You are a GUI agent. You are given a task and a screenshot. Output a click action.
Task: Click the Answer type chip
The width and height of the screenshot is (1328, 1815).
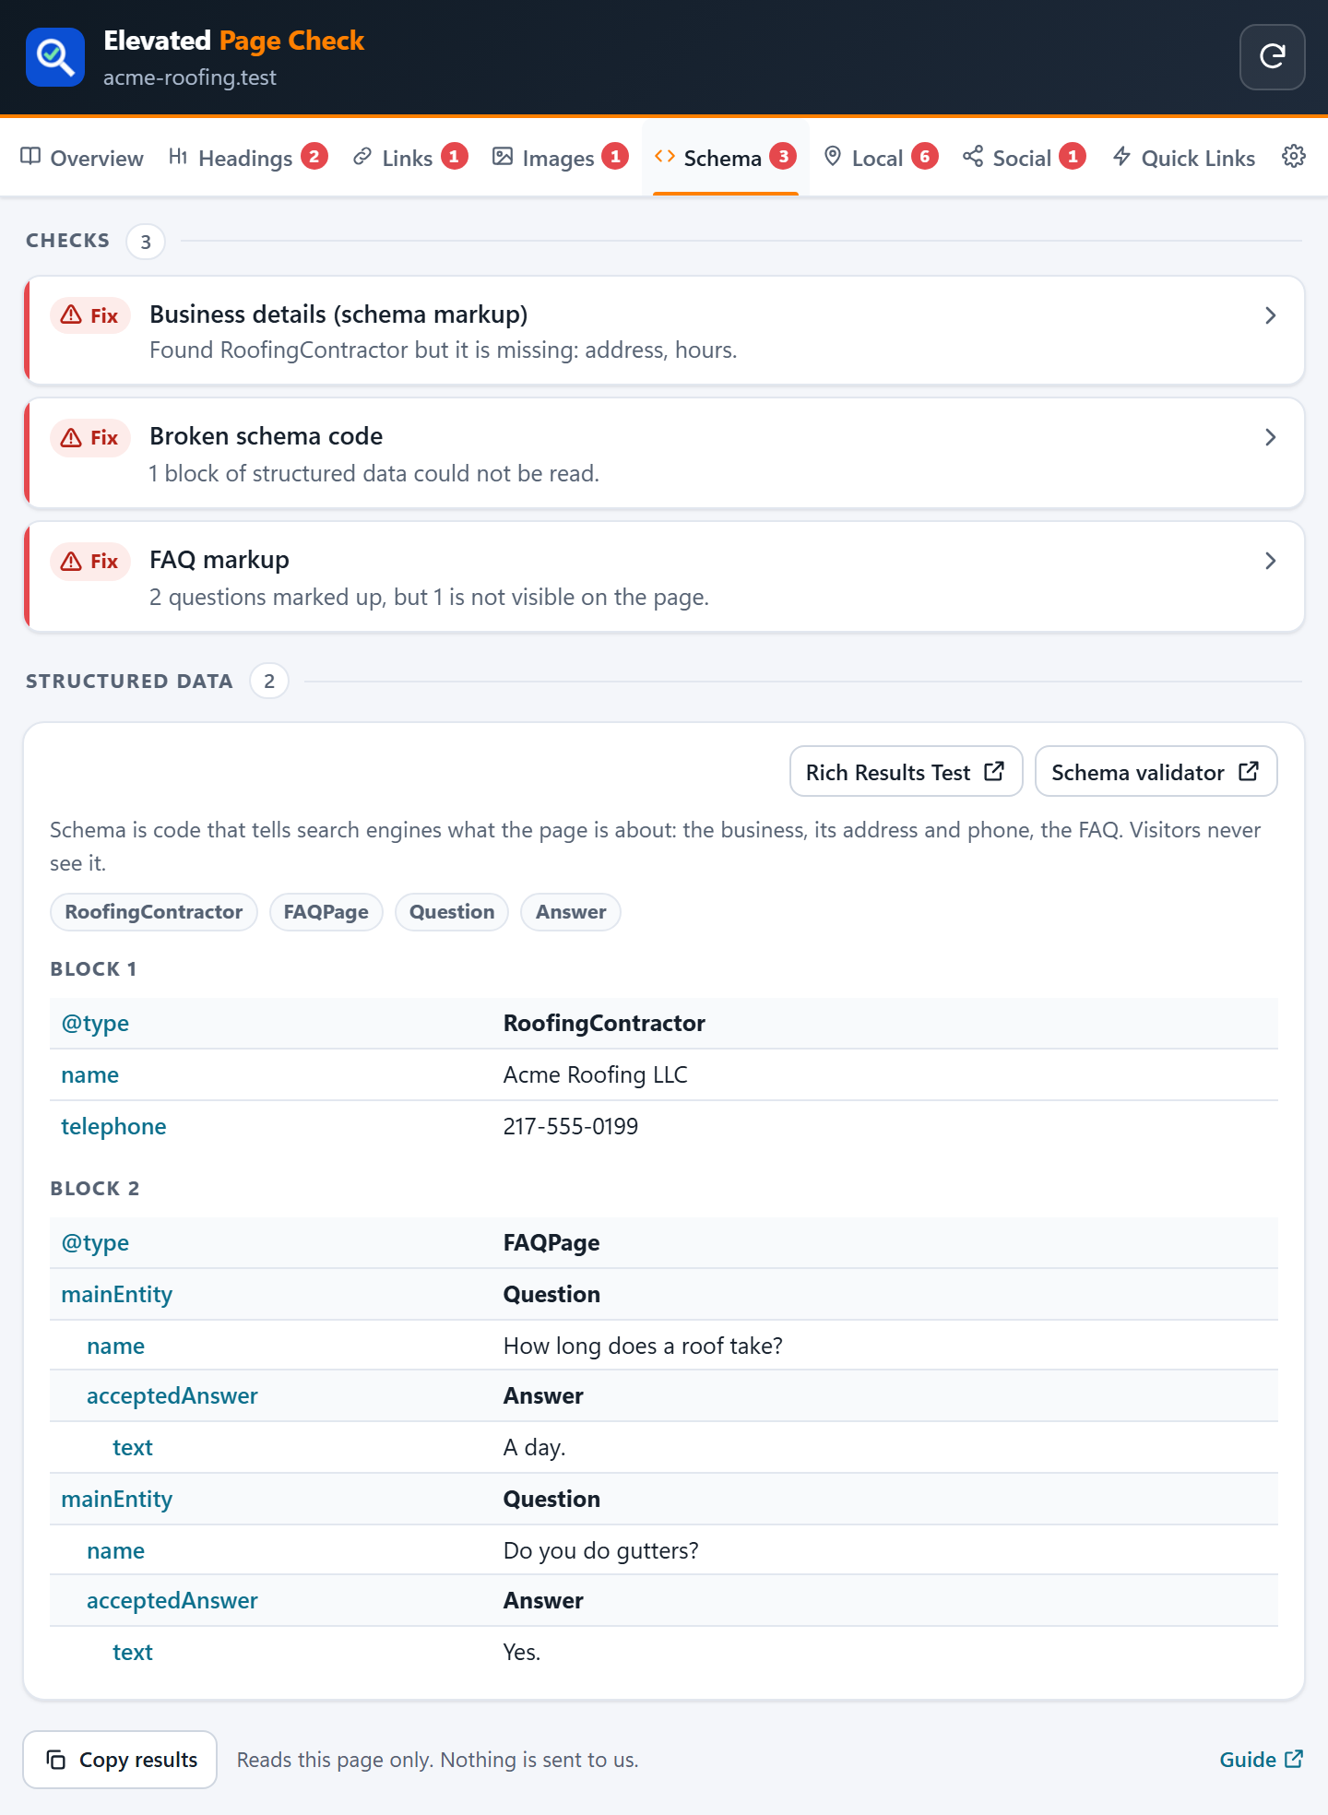(x=571, y=912)
